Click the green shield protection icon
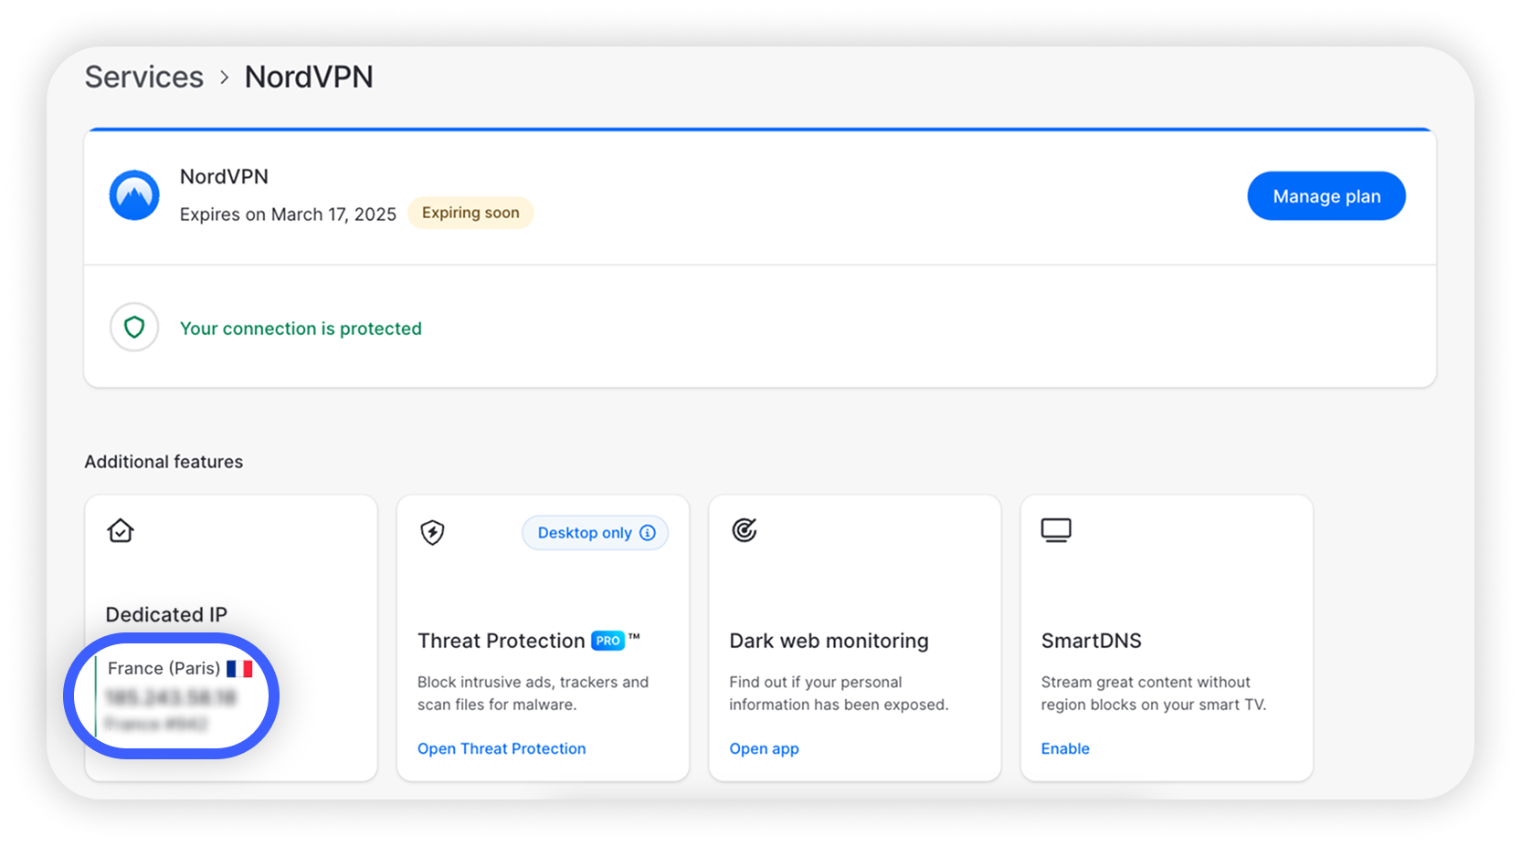The height and width of the screenshot is (846, 1521). click(x=134, y=327)
